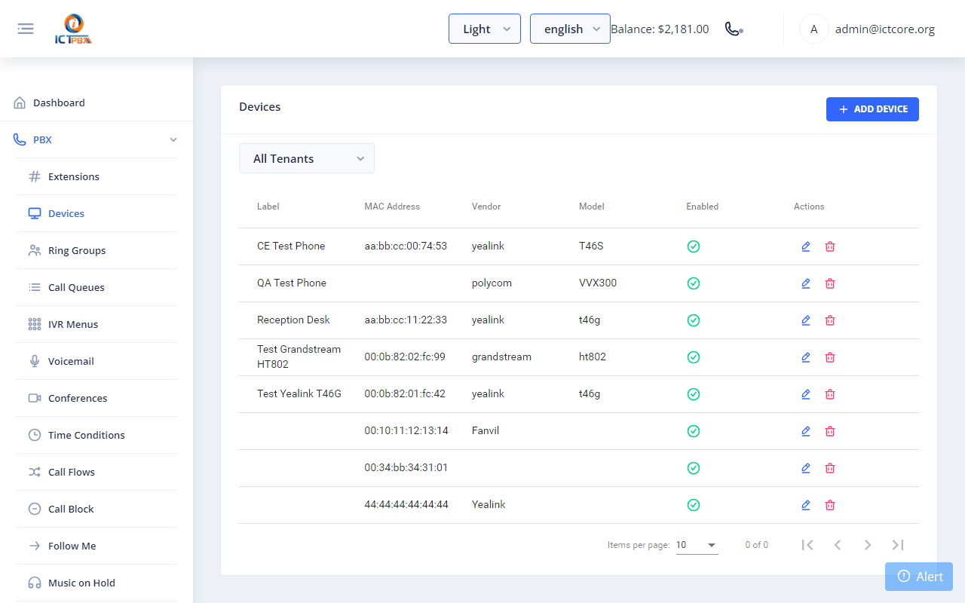Screen dimensions: 965x603
Task: Open Music on Hold in sidebar
Action: pos(96,583)
